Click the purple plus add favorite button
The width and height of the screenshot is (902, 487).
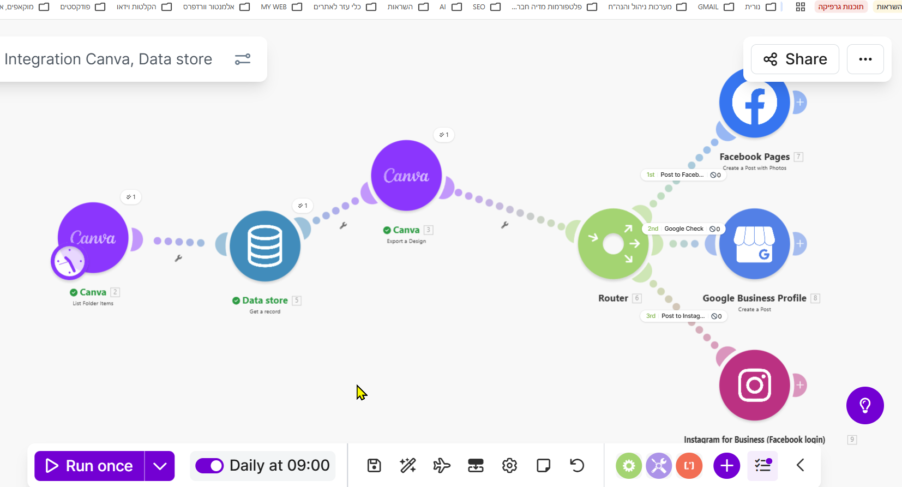(727, 466)
